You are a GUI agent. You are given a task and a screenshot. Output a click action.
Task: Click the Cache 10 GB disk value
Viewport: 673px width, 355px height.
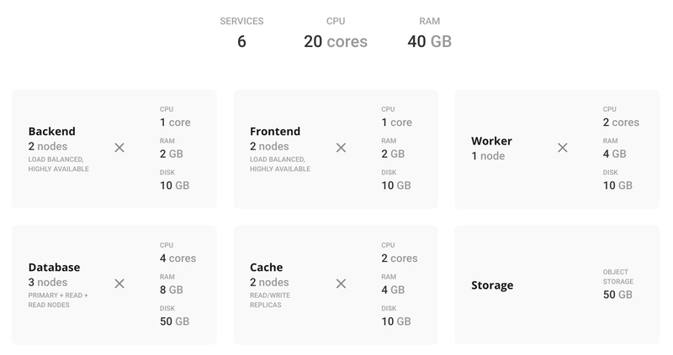[396, 321]
